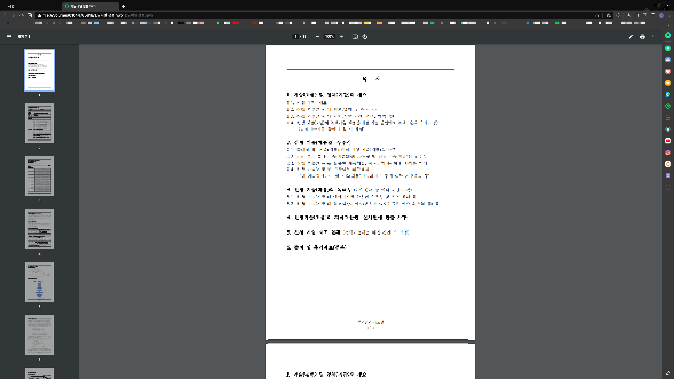The width and height of the screenshot is (674, 379).
Task: Navigate back with the back button
Action: [x=5, y=15]
